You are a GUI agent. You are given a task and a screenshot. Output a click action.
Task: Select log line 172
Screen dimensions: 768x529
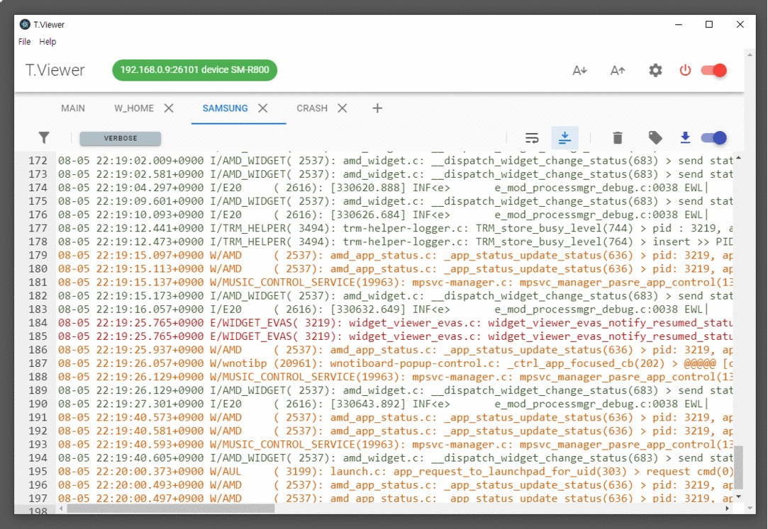pos(395,160)
